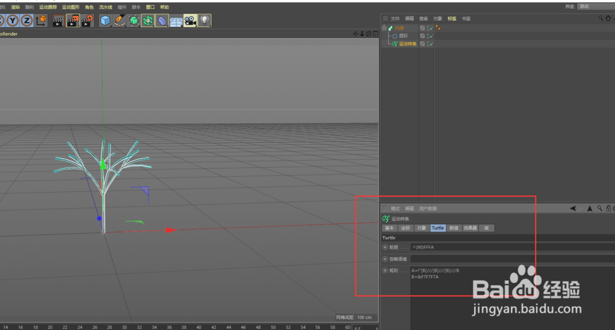This screenshot has width=615, height=330.
Task: Select the 扫描 sweep object
Action: pyautogui.click(x=399, y=28)
